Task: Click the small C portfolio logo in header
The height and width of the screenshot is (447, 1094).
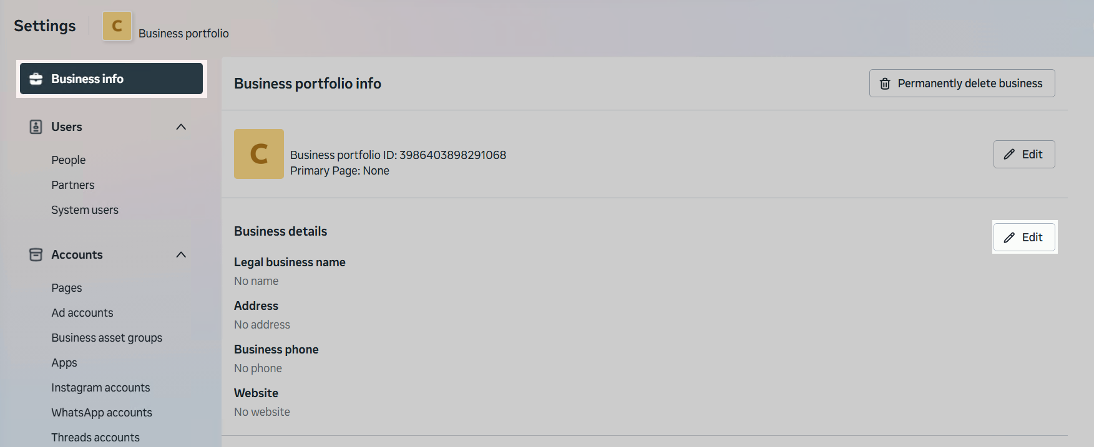Action: (x=117, y=26)
